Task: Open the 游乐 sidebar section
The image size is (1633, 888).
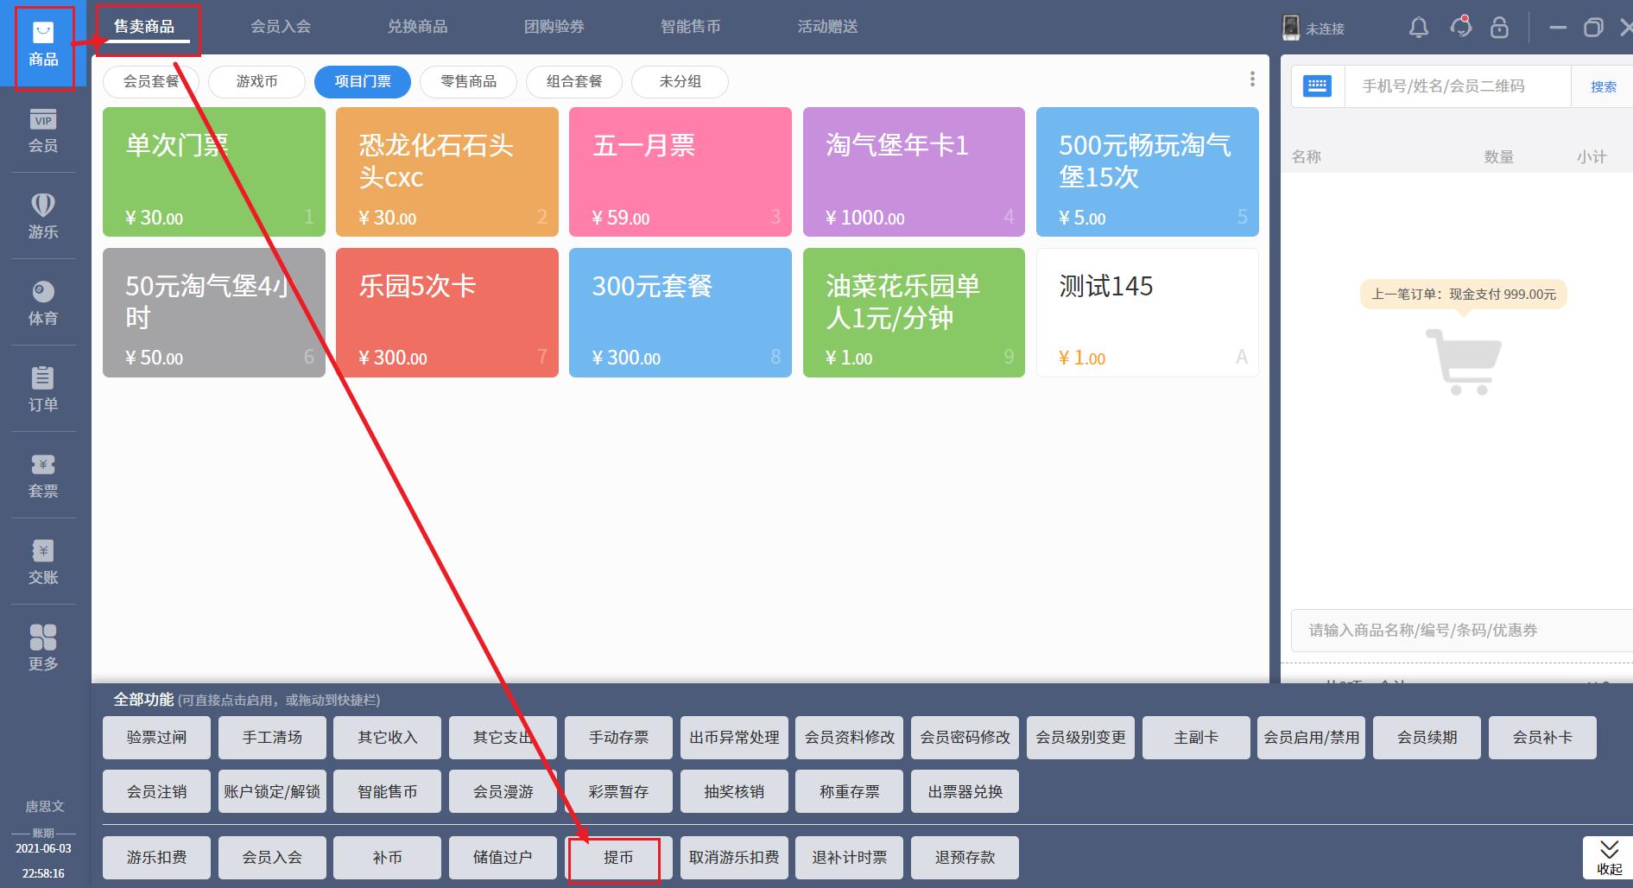Action: tap(43, 216)
